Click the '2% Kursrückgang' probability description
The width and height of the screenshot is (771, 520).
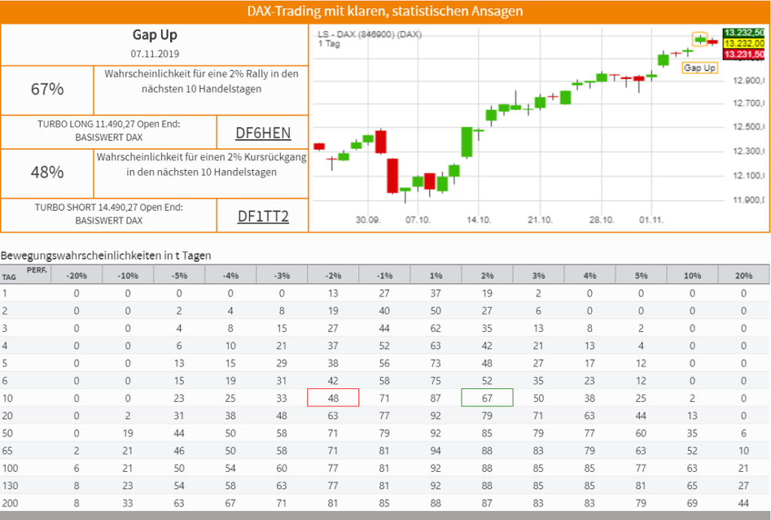click(x=202, y=164)
